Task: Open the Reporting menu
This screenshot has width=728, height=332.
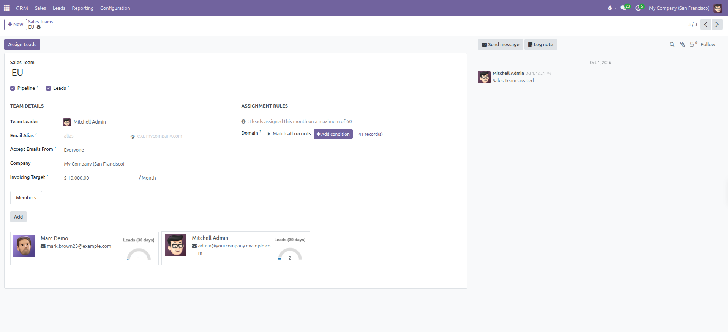Action: coord(82,8)
